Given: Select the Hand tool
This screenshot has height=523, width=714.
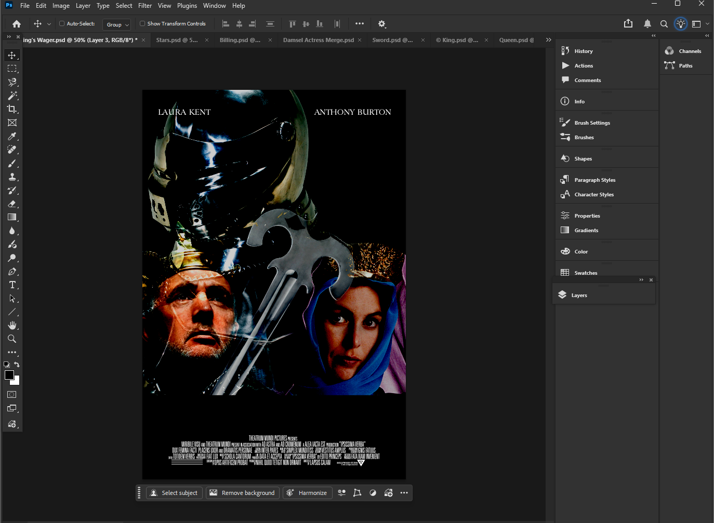Looking at the screenshot, I should coord(11,325).
